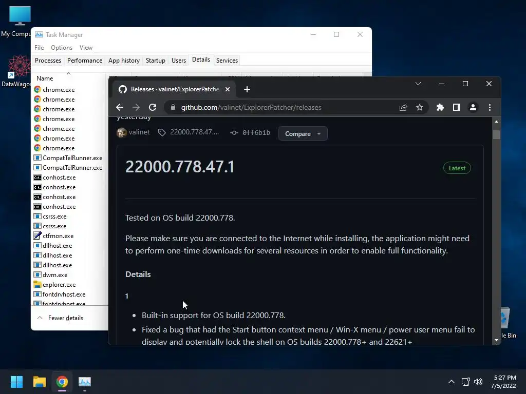
Task: Sort by Name column header
Action: [x=69, y=78]
